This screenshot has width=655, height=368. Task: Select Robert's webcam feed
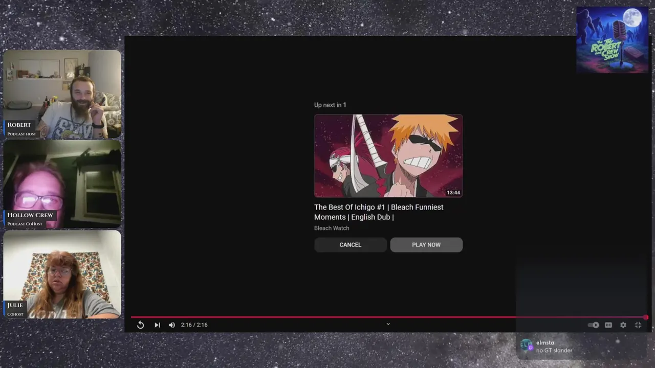click(62, 94)
